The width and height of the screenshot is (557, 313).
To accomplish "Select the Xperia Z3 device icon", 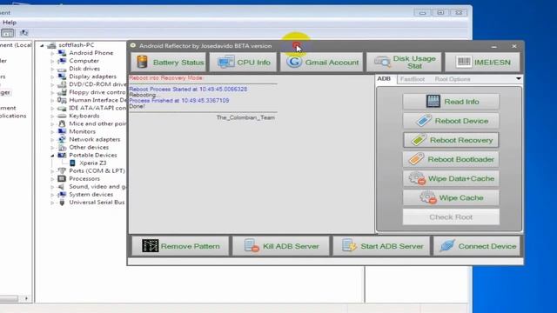I will pos(72,163).
